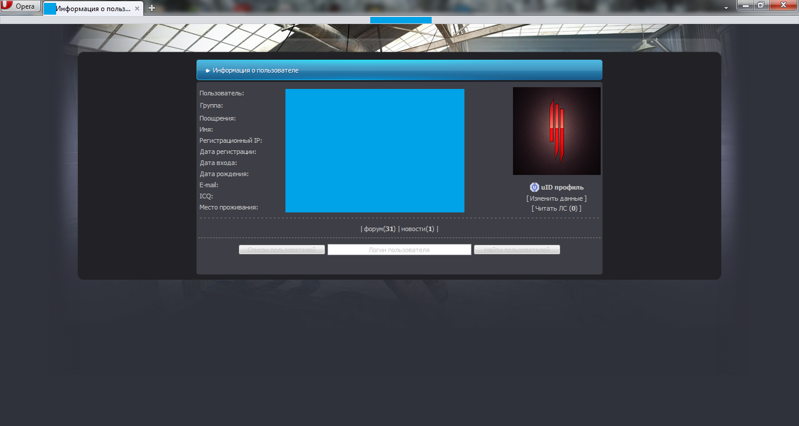Viewport: 799px width, 426px height.
Task: Restore down the Opera window
Action: [760, 5]
